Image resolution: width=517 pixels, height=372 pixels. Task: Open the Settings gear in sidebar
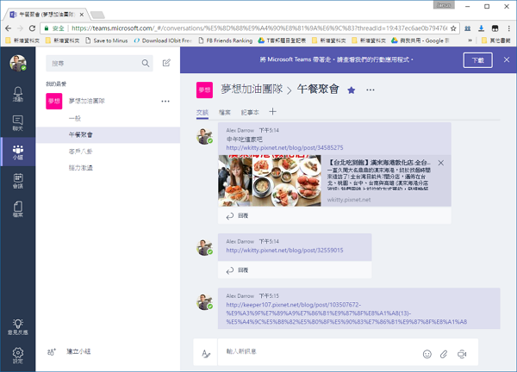pos(18,355)
